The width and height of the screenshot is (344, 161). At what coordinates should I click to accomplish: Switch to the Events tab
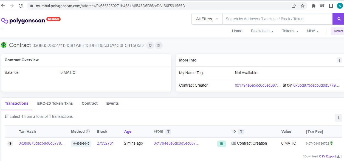tap(112, 103)
